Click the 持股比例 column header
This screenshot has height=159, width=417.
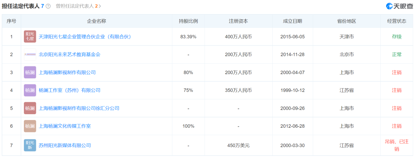pos(188,21)
